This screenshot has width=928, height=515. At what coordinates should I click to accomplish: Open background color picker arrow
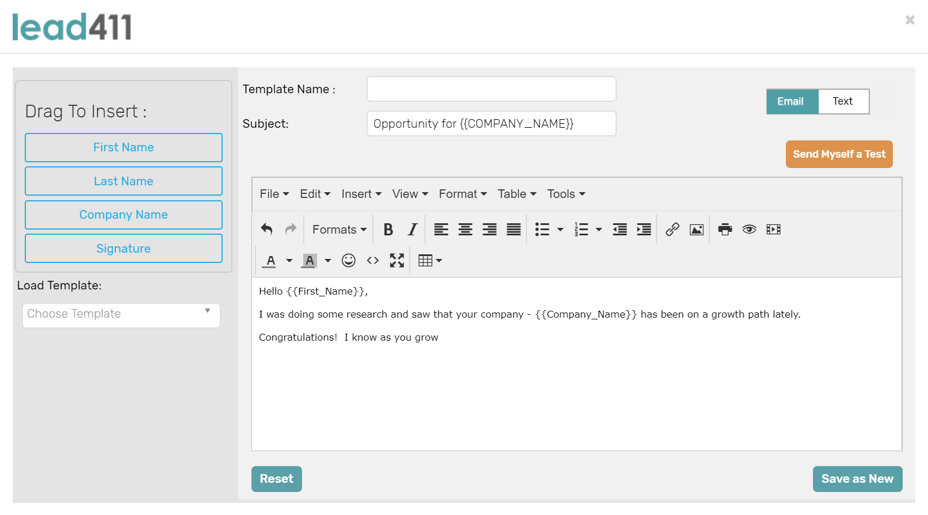pos(328,261)
